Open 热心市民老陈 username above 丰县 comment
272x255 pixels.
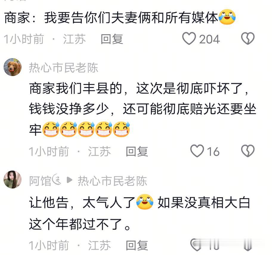[x=64, y=68]
